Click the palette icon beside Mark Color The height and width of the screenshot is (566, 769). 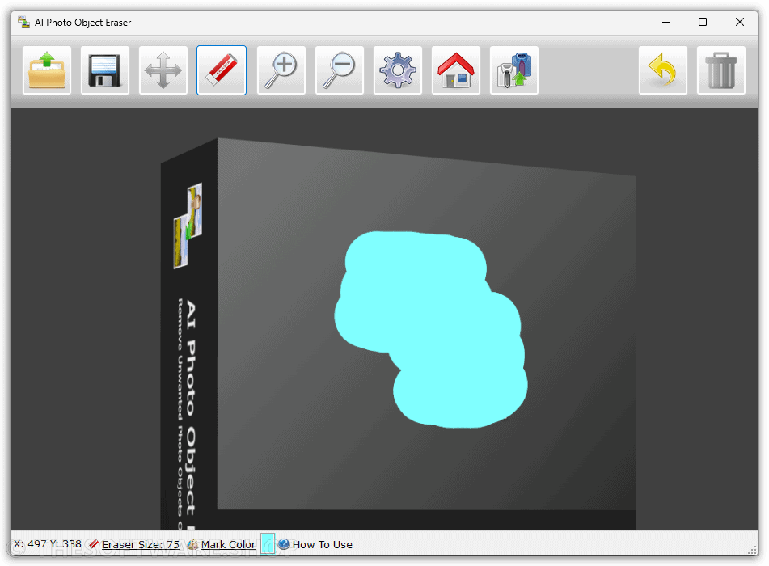193,544
